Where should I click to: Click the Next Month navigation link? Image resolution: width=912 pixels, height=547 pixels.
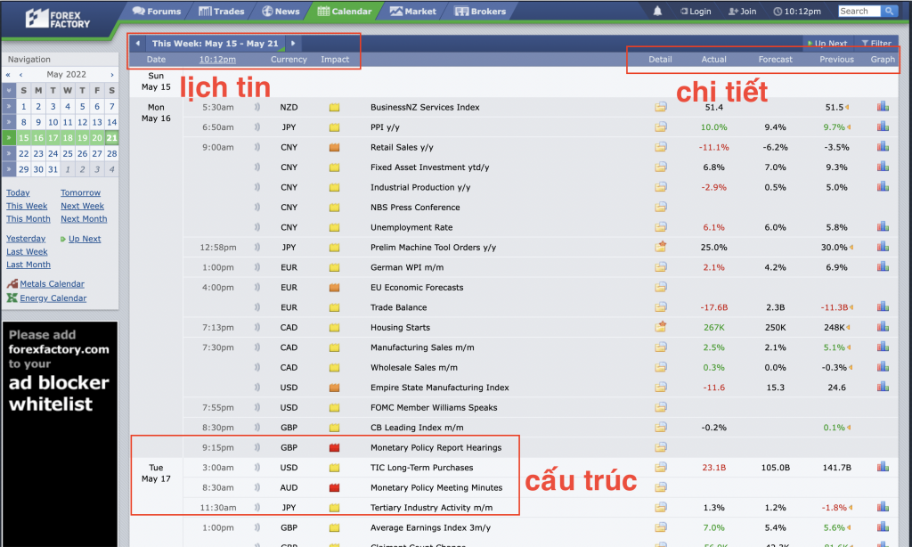click(x=84, y=219)
